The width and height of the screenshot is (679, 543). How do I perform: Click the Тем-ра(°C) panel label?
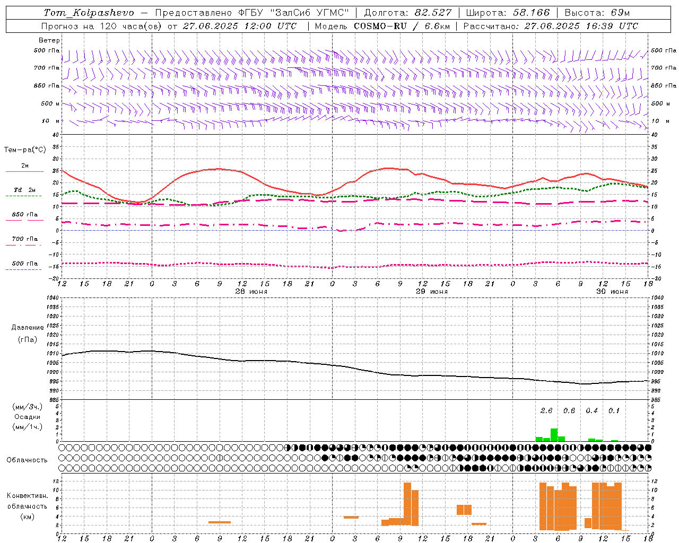pos(25,150)
